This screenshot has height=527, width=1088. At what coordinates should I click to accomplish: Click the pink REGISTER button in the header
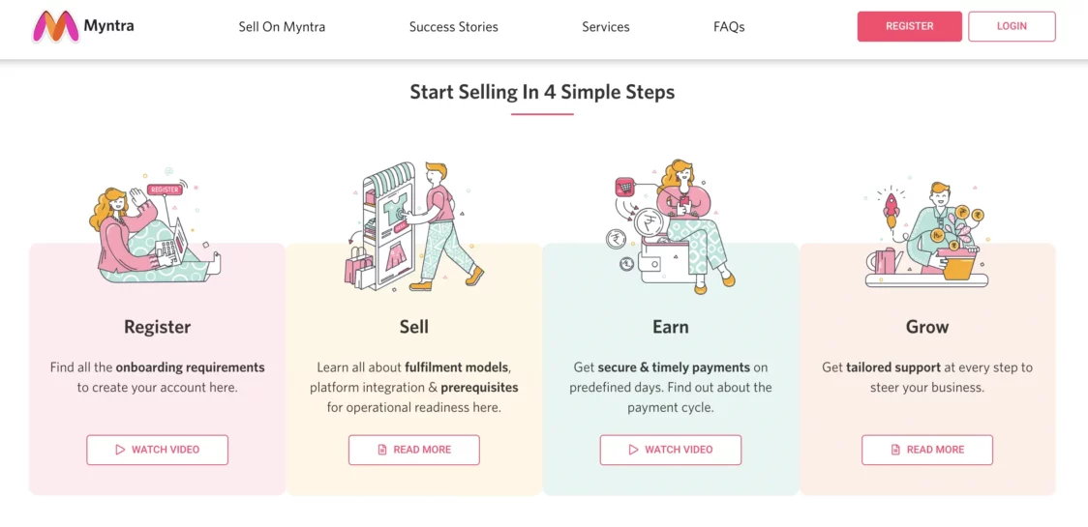(x=910, y=26)
